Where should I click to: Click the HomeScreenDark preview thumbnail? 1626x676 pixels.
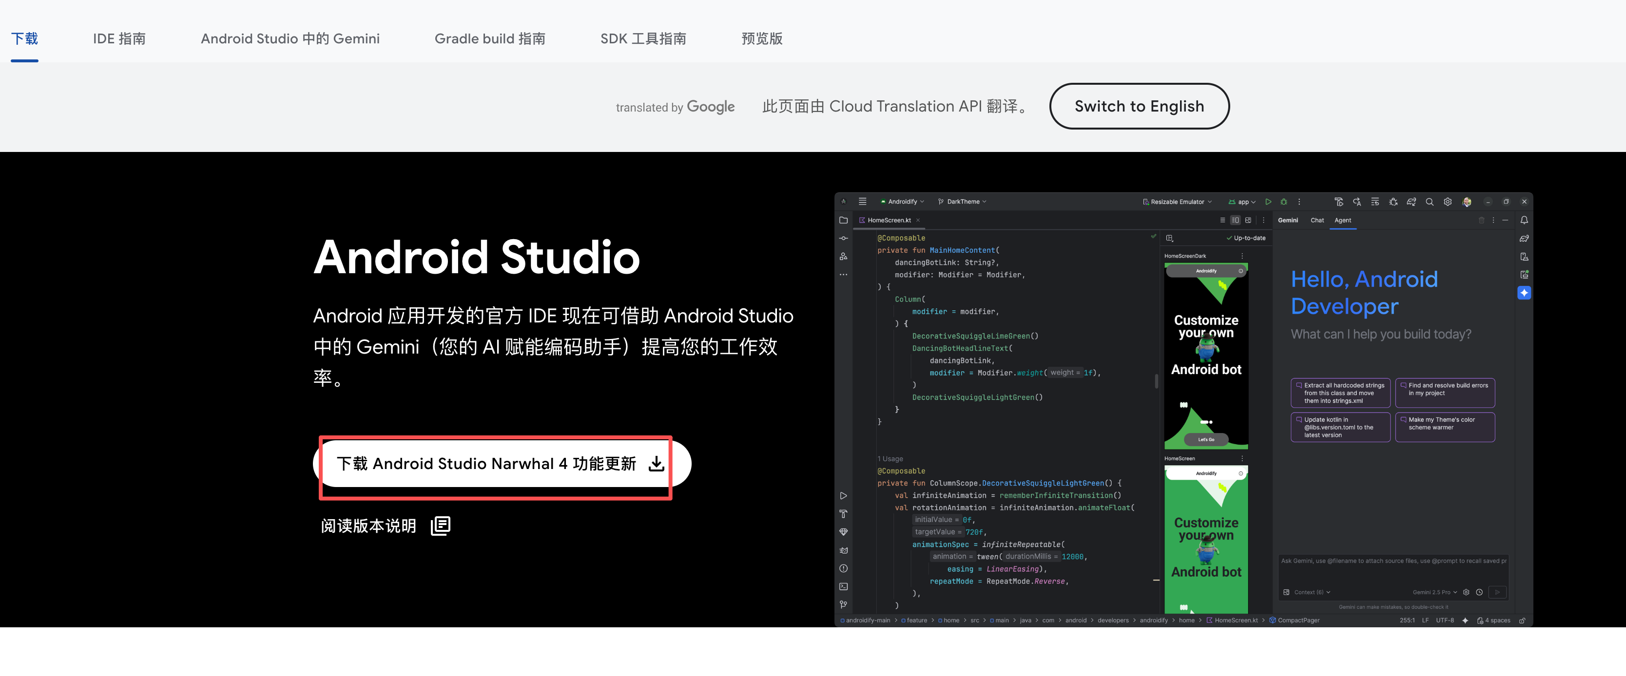pos(1206,356)
